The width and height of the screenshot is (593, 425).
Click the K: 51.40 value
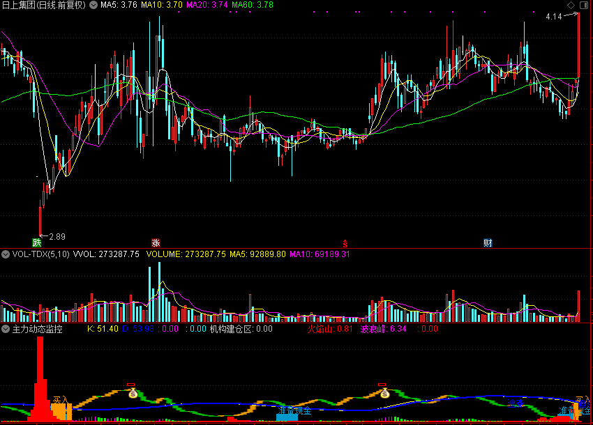coord(103,329)
